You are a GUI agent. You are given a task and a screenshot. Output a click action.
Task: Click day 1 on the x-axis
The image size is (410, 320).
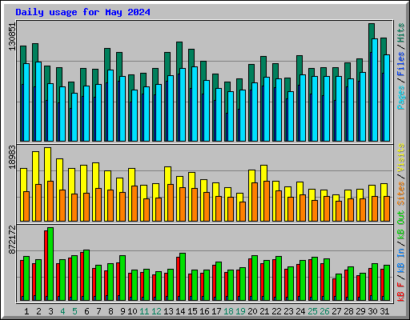point(26,311)
